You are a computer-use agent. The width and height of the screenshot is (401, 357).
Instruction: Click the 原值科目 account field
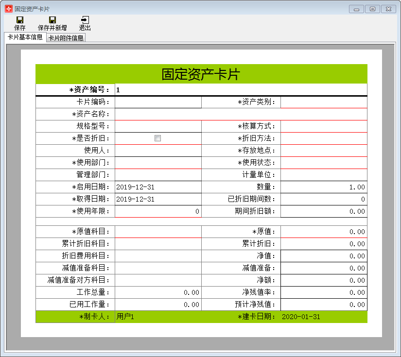pyautogui.click(x=157, y=232)
